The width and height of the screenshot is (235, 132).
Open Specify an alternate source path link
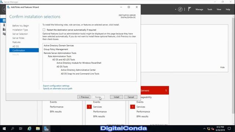pos(58,88)
